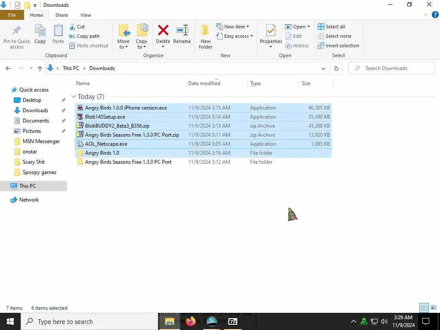Collapse the Today (7) group
This screenshot has width=440, height=330.
(74, 97)
